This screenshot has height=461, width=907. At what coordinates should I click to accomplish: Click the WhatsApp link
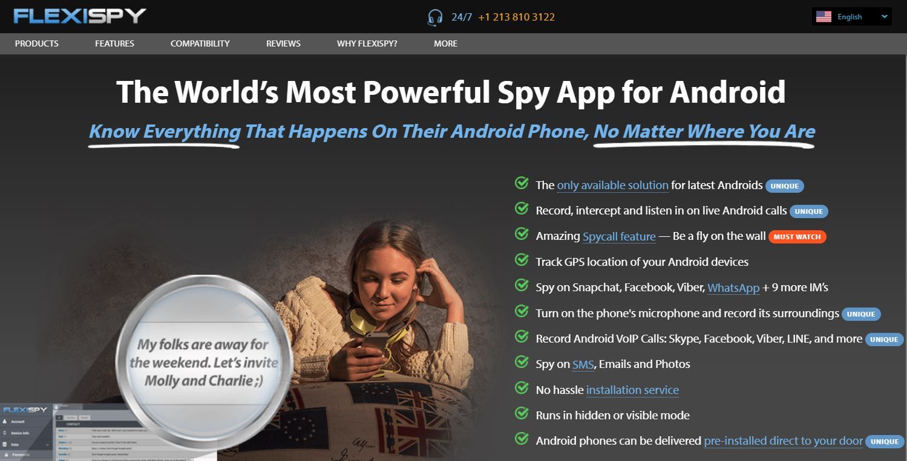click(733, 288)
